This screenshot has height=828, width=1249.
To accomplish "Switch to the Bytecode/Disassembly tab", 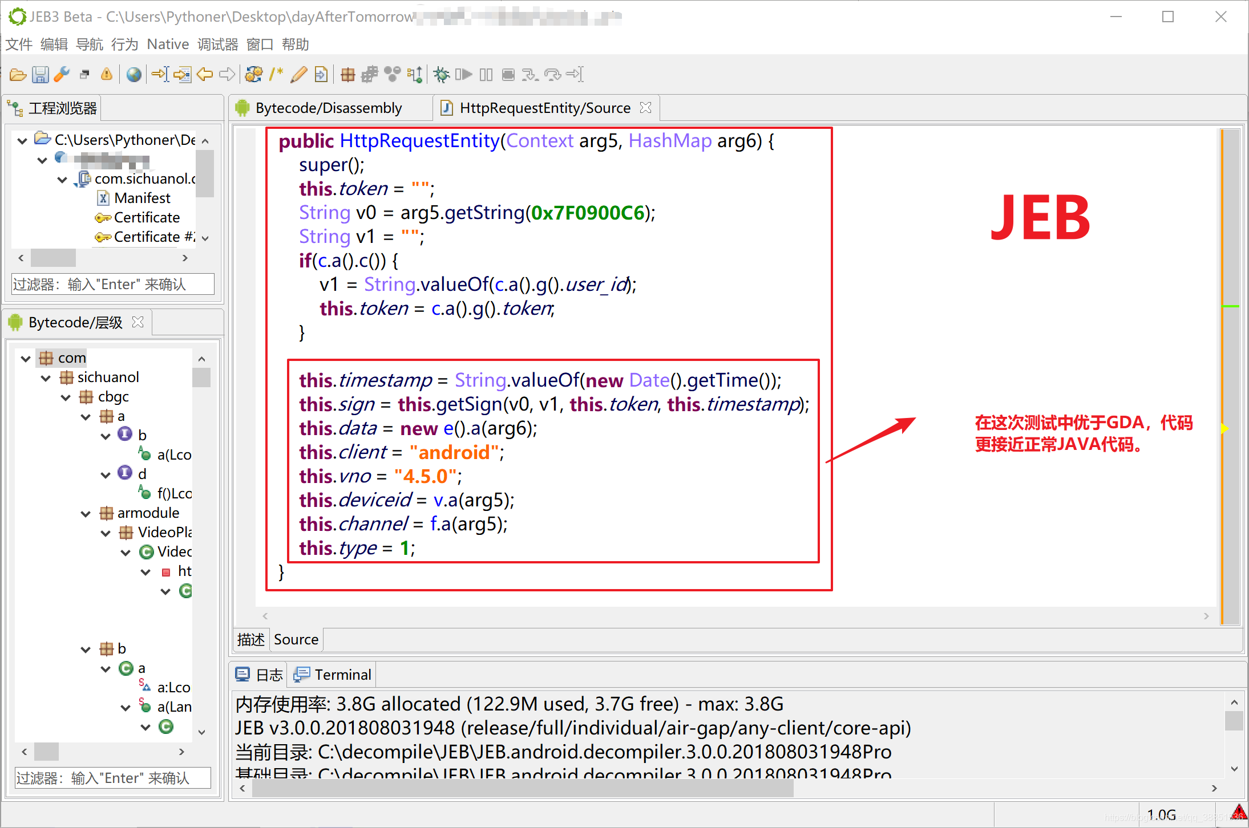I will click(329, 108).
